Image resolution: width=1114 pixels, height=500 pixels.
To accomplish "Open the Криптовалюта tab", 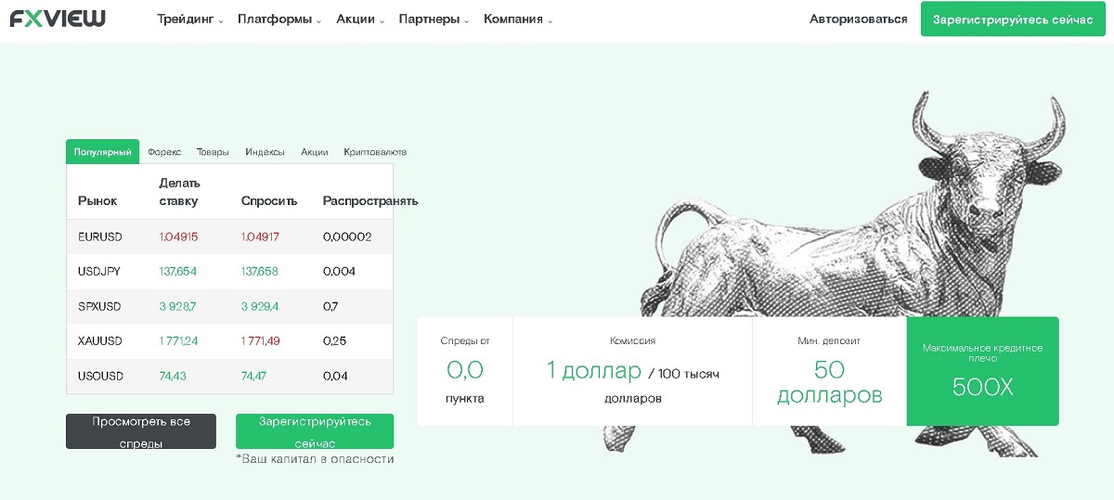I will 375,152.
